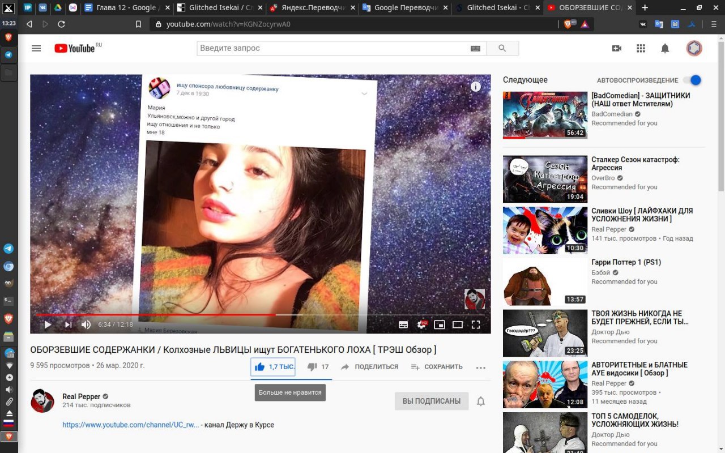Screen dimensions: 725x453
Task: Open Brave Rewards triangle icon
Action: tap(585, 24)
